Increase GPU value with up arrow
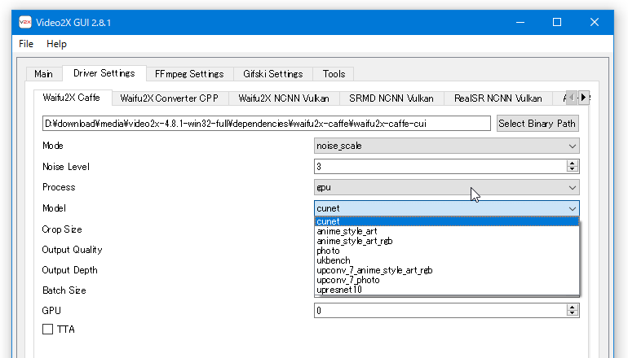Screen dimensions: 628x358 tap(573, 307)
